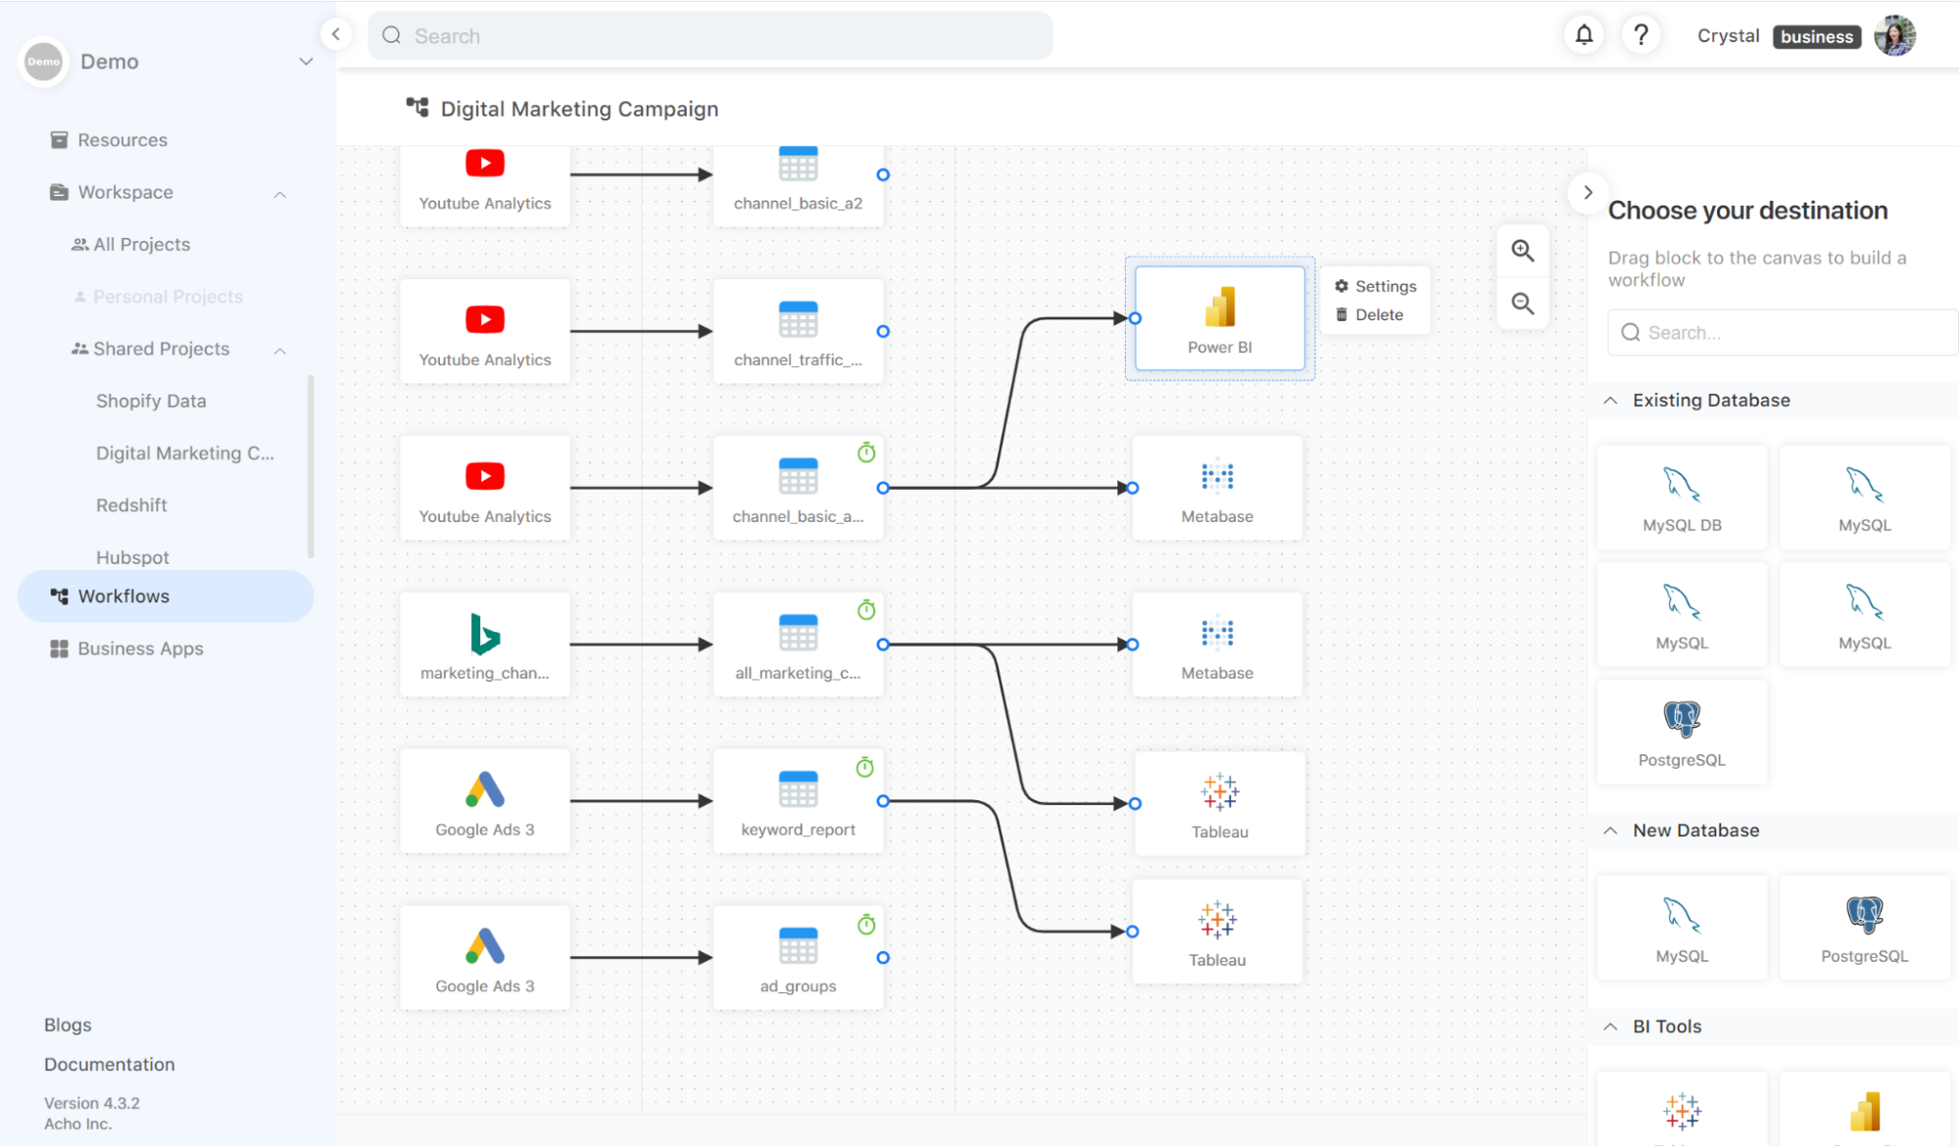Image resolution: width=1959 pixels, height=1147 pixels.
Task: Select the Power BI destination node
Action: coord(1219,318)
